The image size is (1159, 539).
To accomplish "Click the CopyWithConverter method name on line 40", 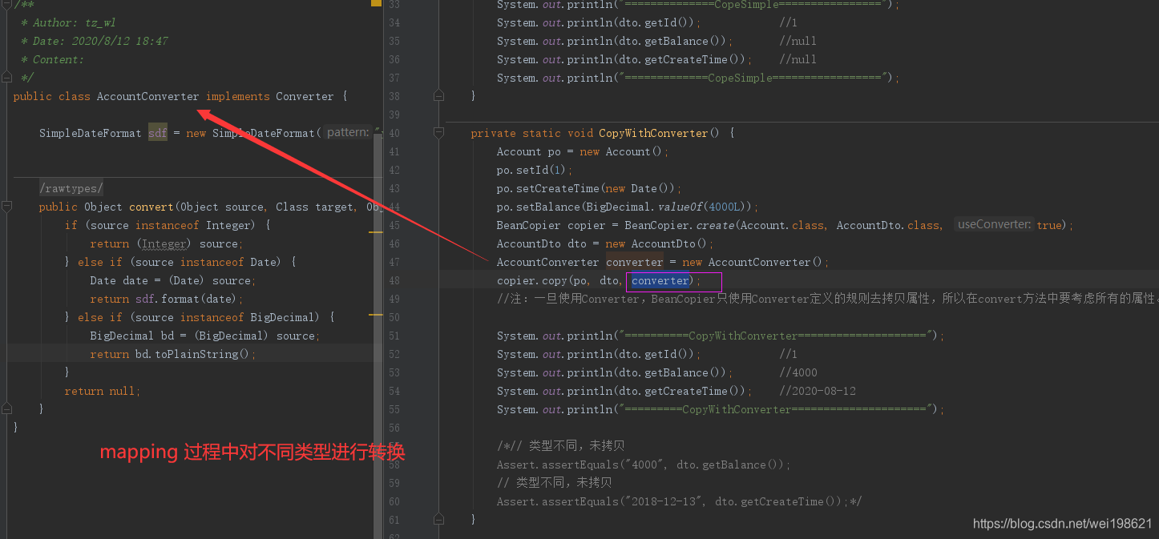I will (x=653, y=133).
